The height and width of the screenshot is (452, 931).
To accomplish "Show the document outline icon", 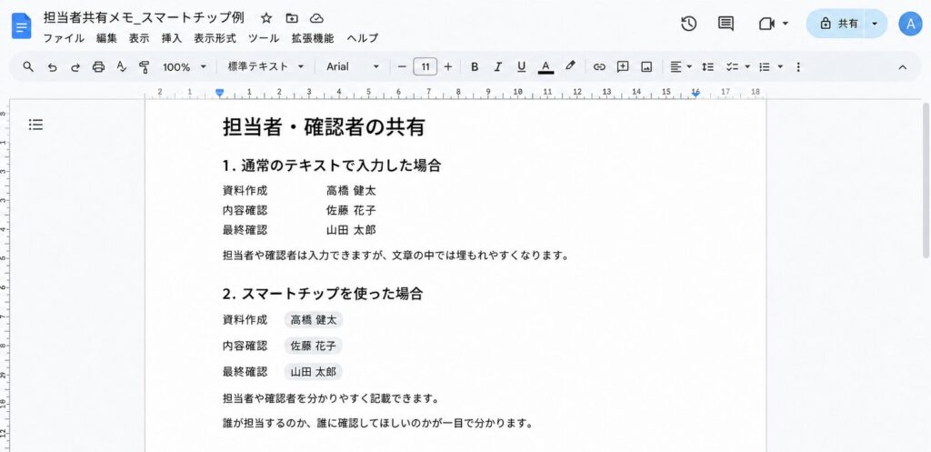I will [x=35, y=125].
